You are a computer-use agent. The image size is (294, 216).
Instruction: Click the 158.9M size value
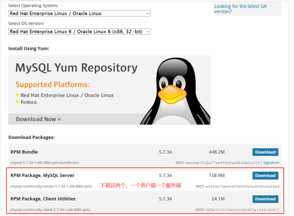(217, 175)
